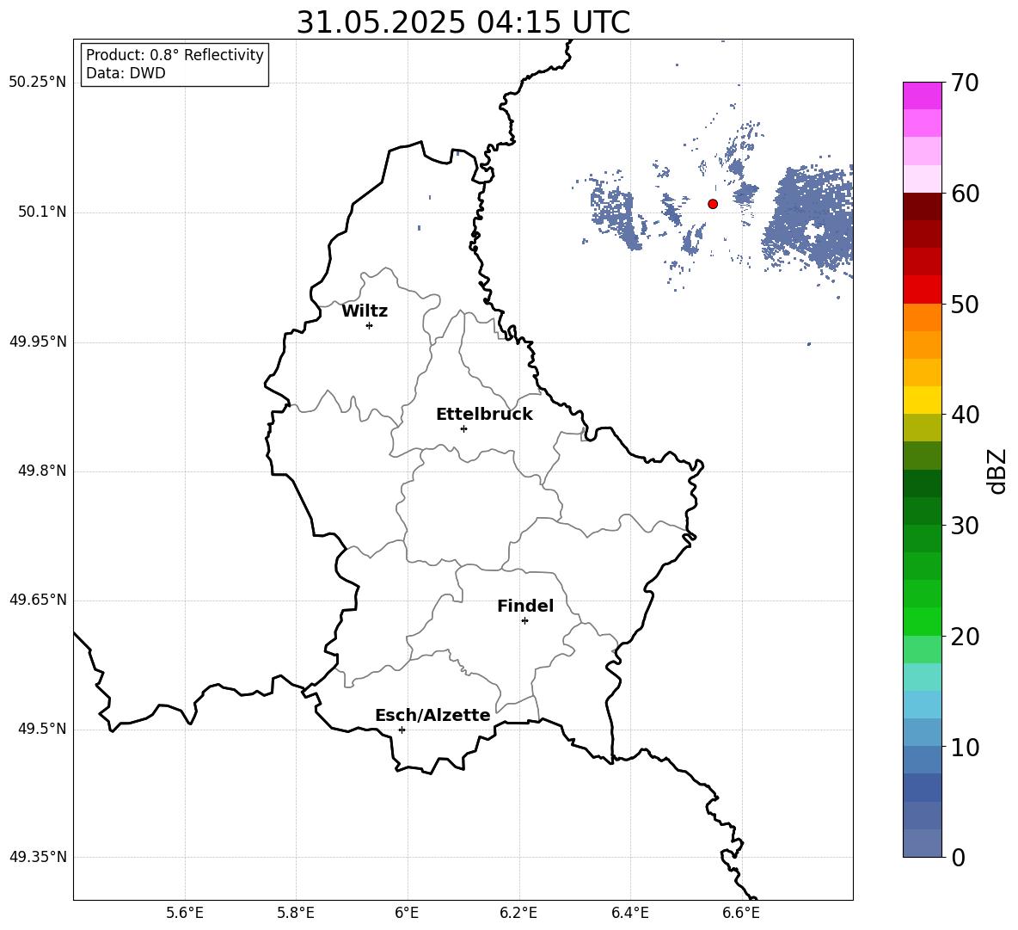Click the 50.25°N latitude label
The width and height of the screenshot is (1018, 930).
click(37, 83)
